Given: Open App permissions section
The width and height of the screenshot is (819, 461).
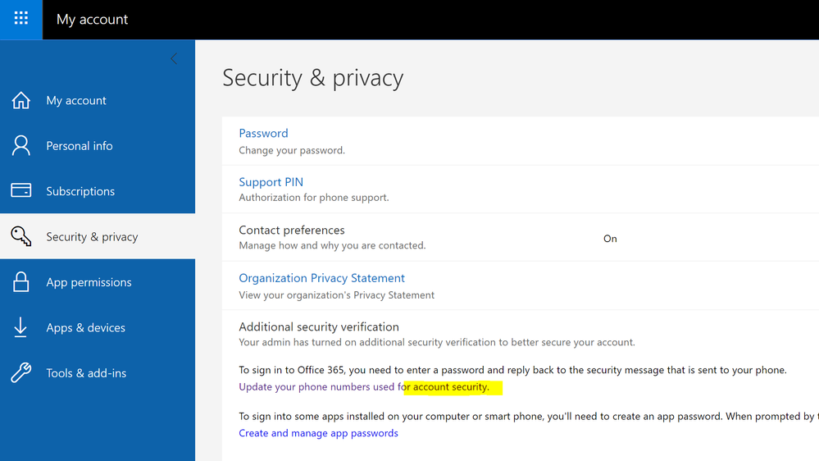Looking at the screenshot, I should coord(89,282).
